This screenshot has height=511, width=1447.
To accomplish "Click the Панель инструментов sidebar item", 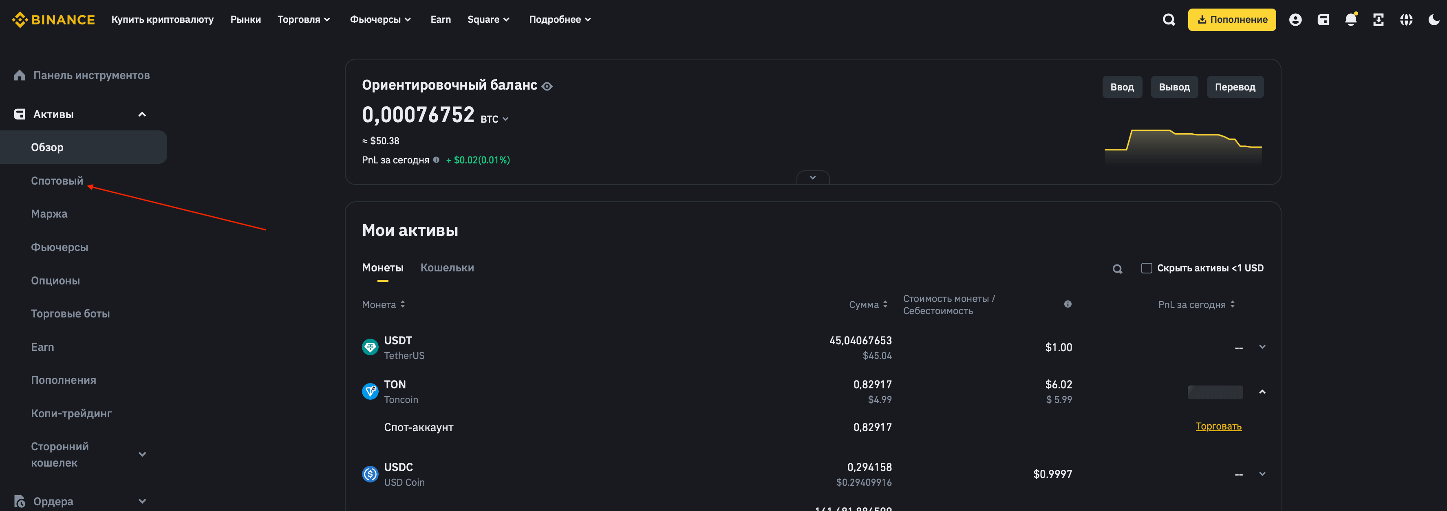I will pyautogui.click(x=82, y=75).
